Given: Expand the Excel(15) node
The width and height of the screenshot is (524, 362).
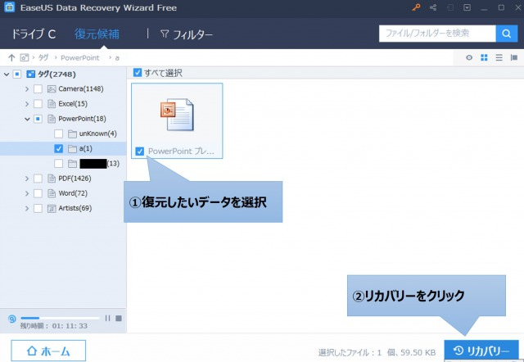Looking at the screenshot, I should point(27,104).
